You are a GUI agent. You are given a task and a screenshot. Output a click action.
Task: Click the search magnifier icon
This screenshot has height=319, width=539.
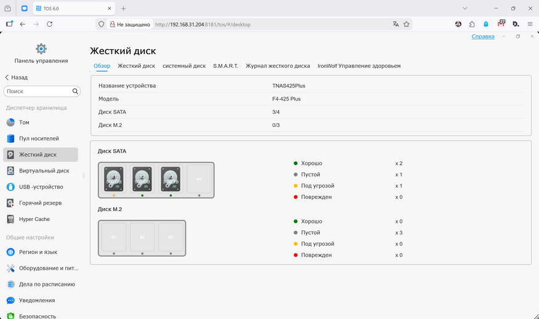tap(75, 91)
